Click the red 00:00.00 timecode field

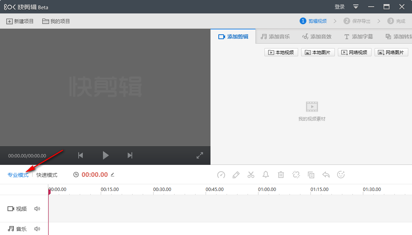[95, 175]
